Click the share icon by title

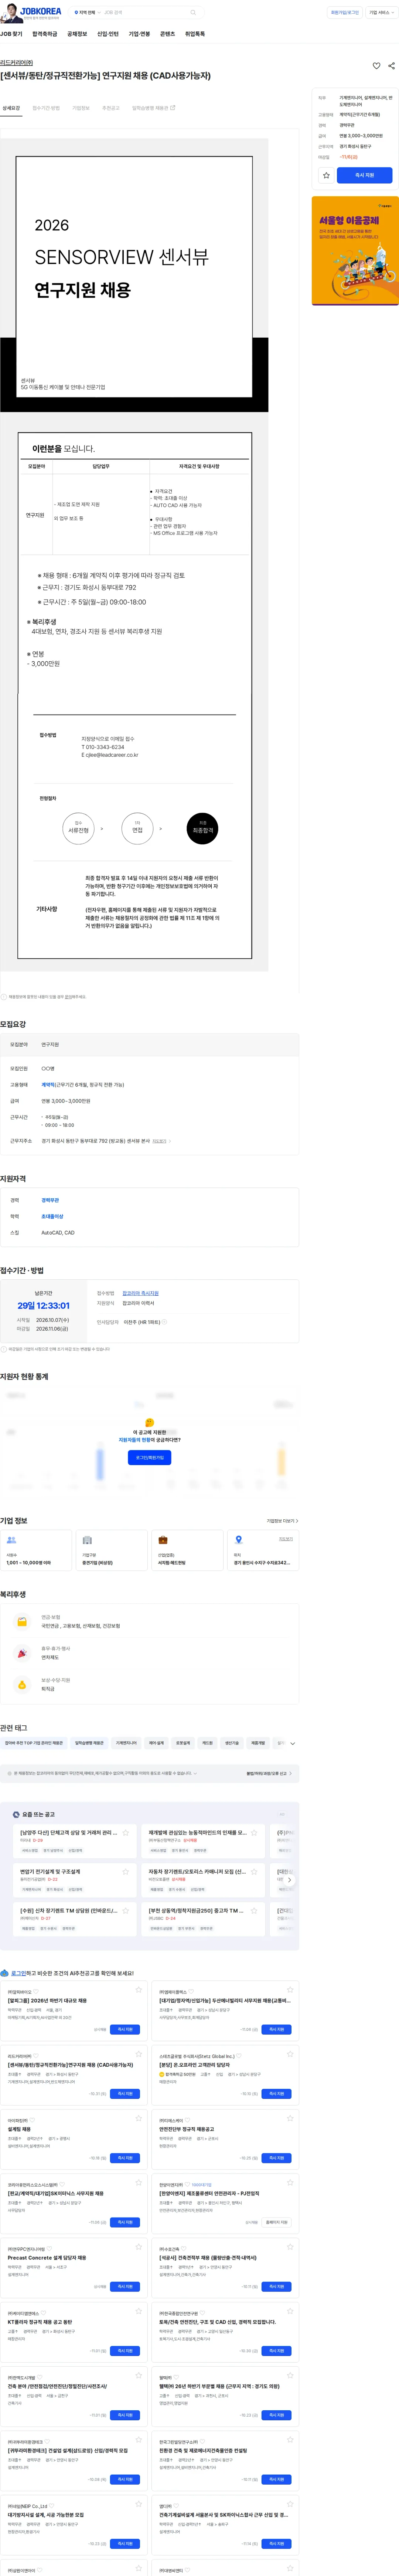[391, 66]
